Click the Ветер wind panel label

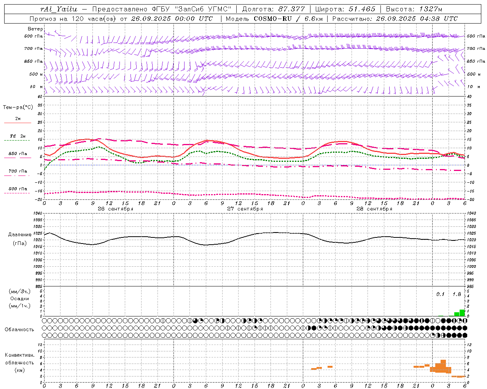click(35, 29)
